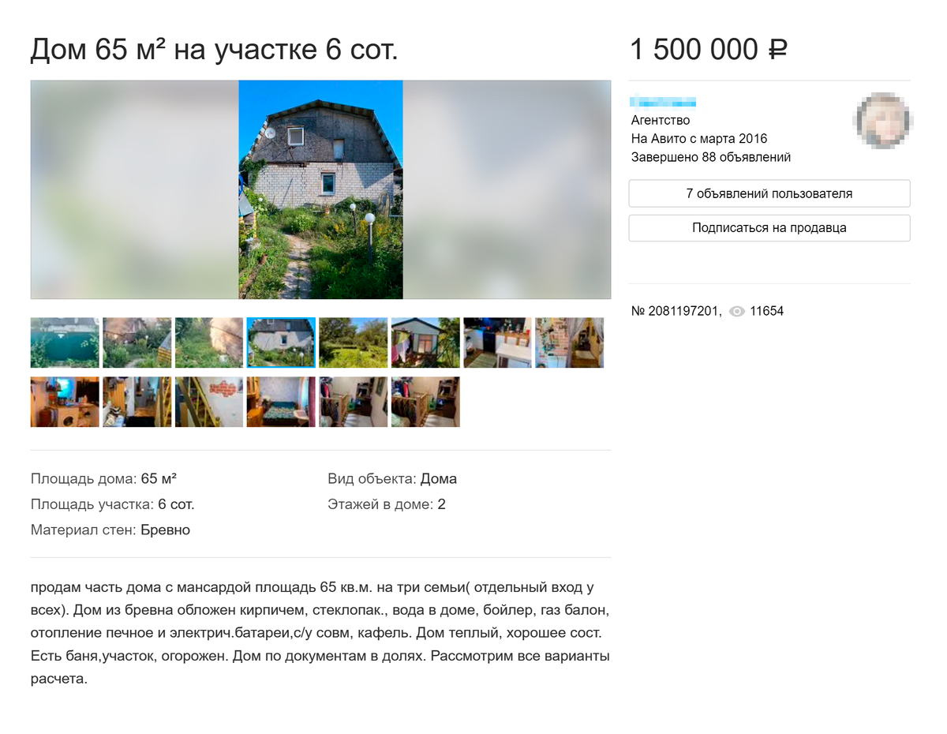Select the second thumbnail of garden path
The width and height of the screenshot is (947, 734).
click(x=137, y=343)
